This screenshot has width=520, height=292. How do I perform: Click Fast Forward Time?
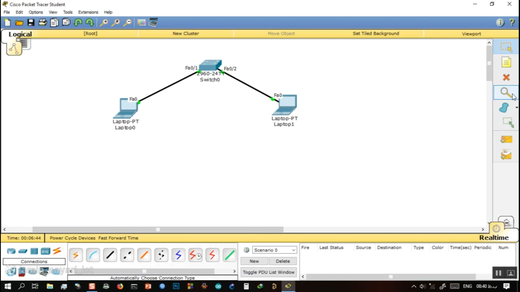click(118, 238)
